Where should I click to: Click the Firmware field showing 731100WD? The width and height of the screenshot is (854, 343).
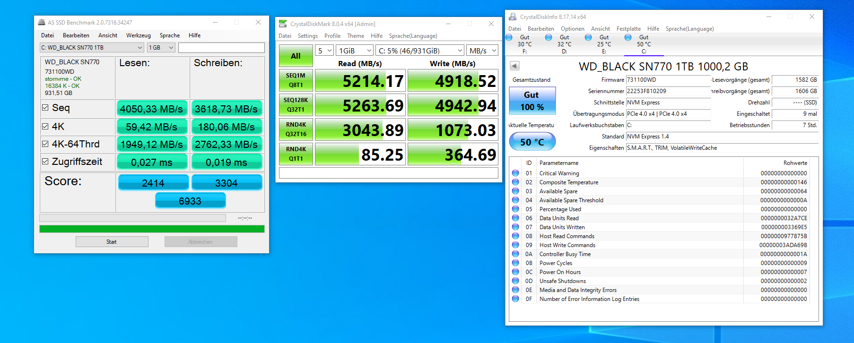pos(668,80)
